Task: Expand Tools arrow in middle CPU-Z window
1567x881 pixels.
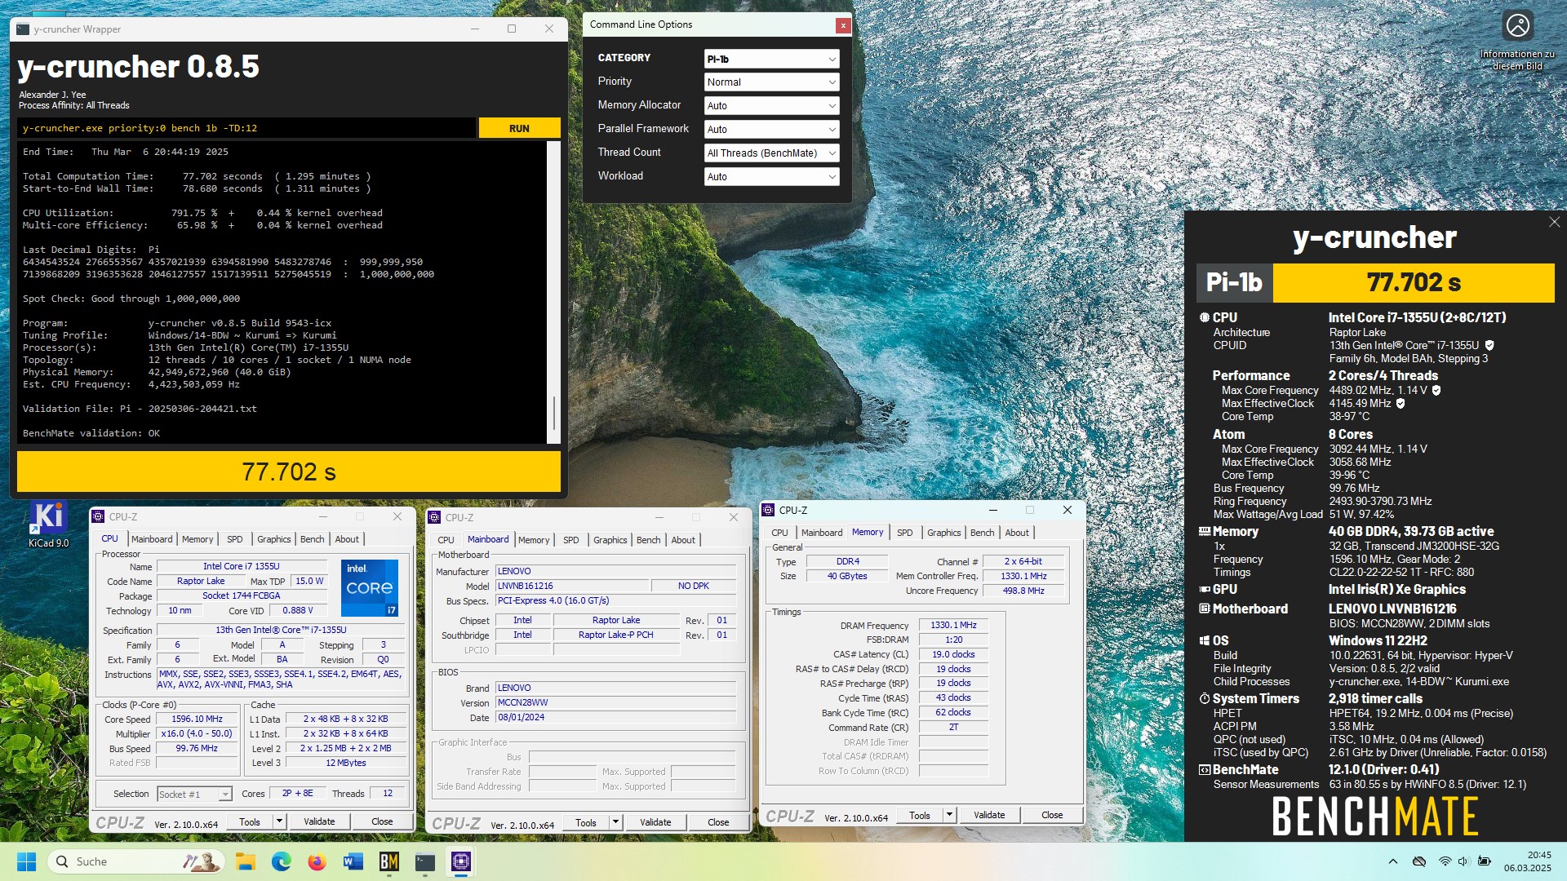Action: click(x=615, y=822)
